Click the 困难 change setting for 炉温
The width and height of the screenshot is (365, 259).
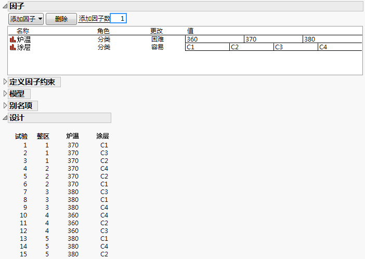click(x=158, y=39)
